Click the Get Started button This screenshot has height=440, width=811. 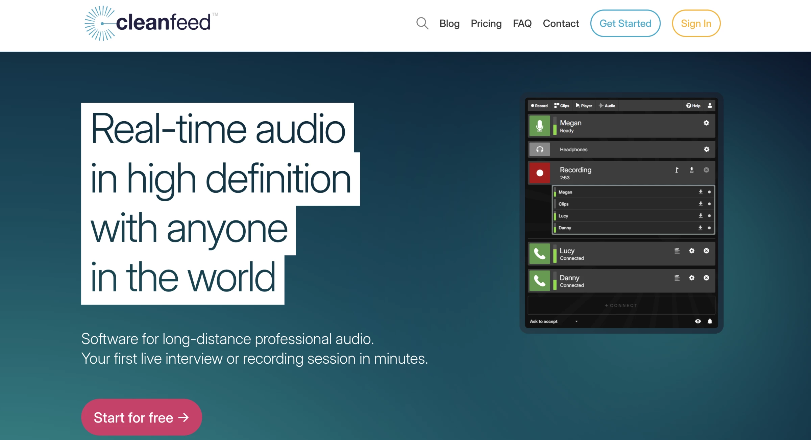click(625, 23)
